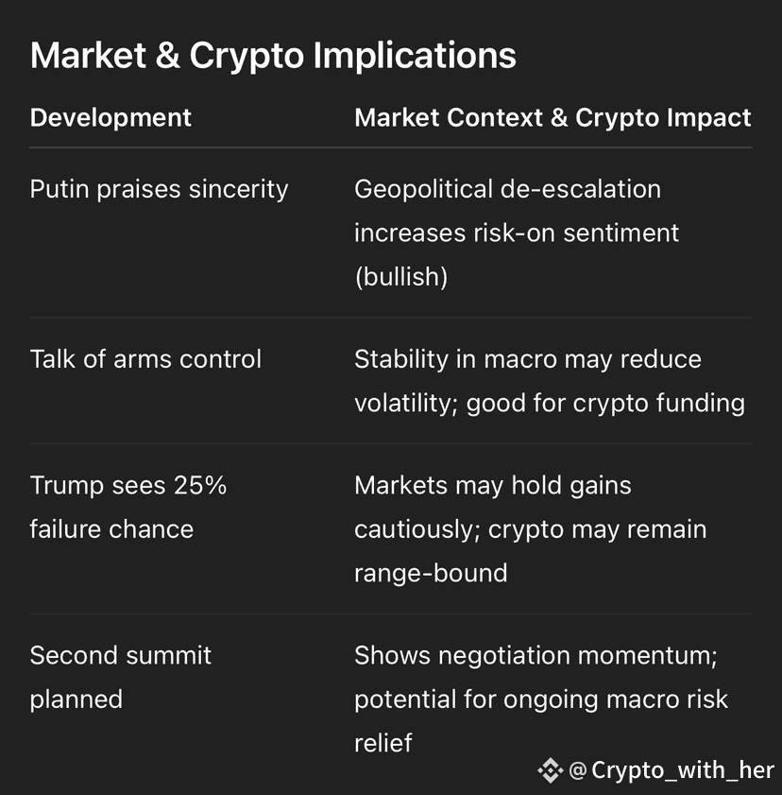Select the failure chance text
782x795 pixels.
click(x=111, y=529)
